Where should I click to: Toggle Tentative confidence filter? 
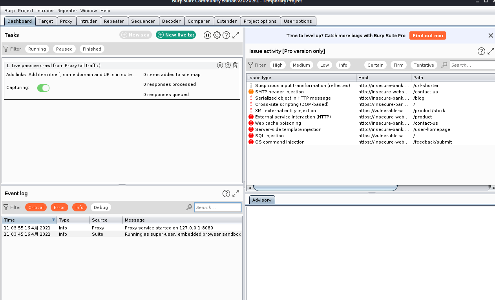tap(424, 65)
